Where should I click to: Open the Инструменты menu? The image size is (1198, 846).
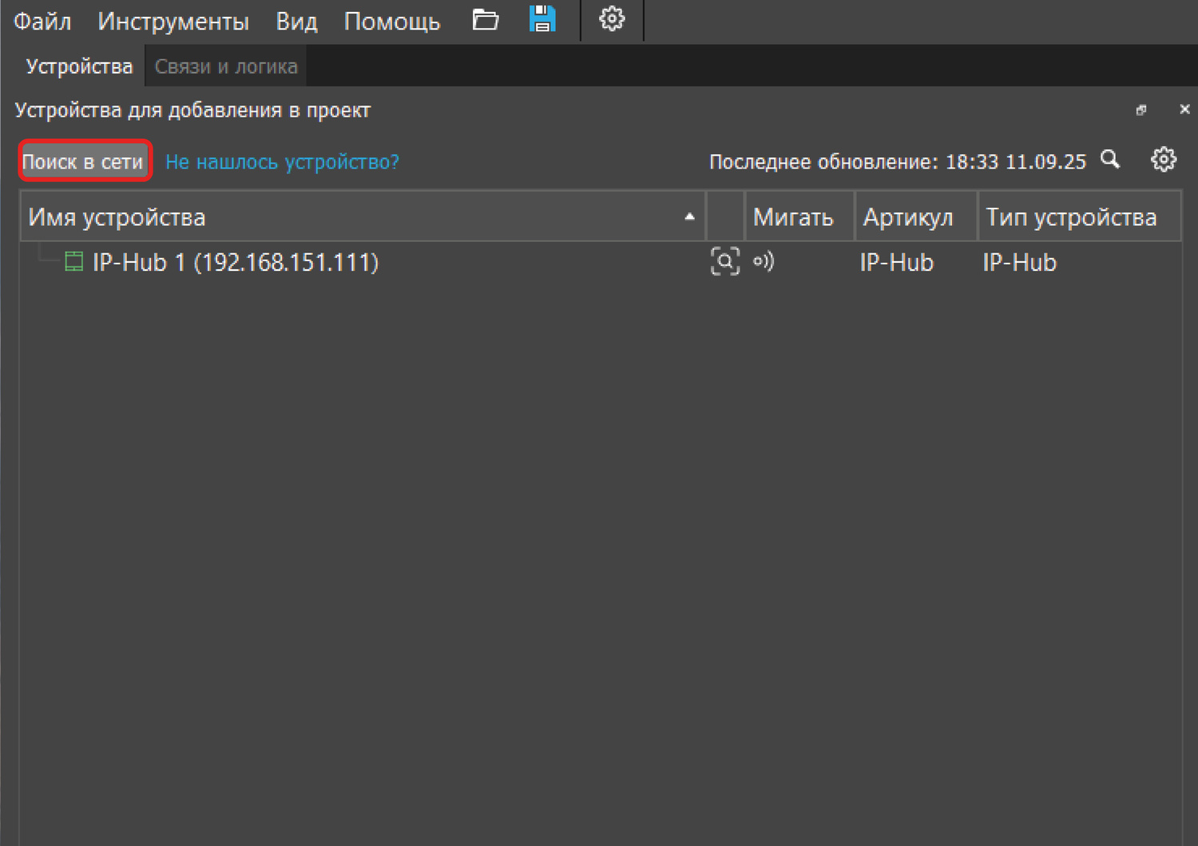[173, 22]
